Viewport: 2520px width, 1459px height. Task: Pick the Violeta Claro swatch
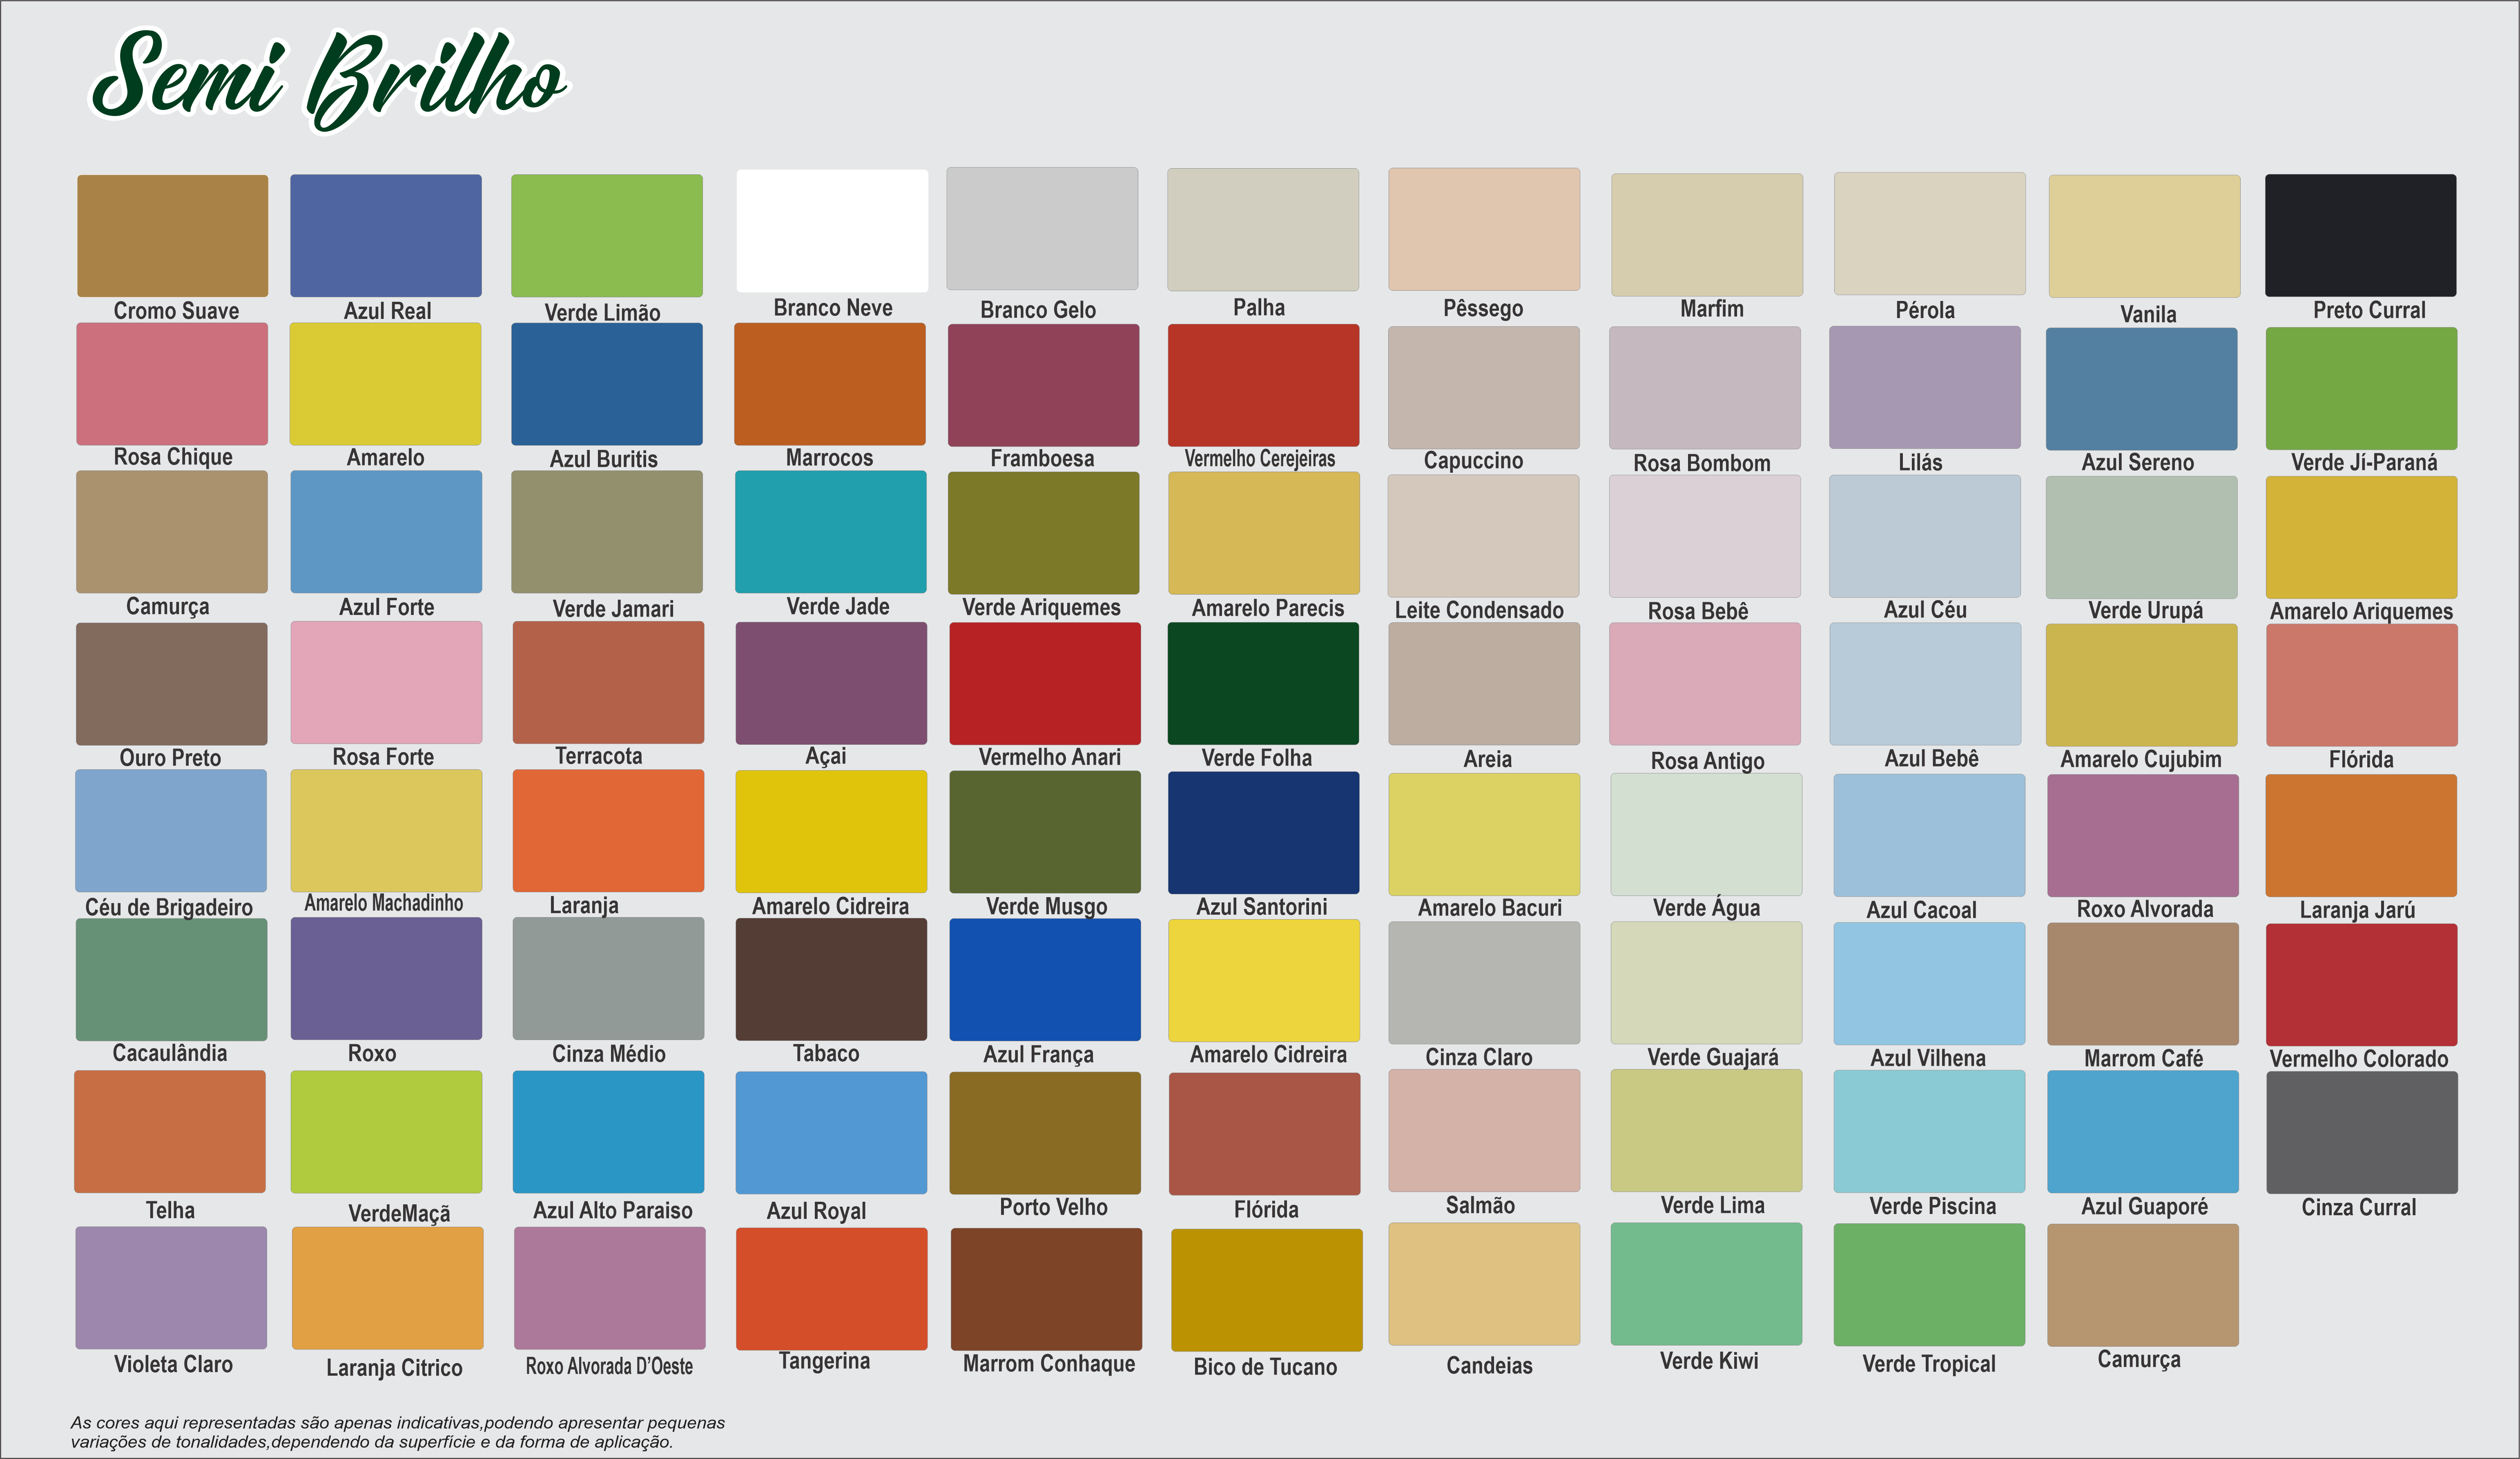tap(171, 1287)
